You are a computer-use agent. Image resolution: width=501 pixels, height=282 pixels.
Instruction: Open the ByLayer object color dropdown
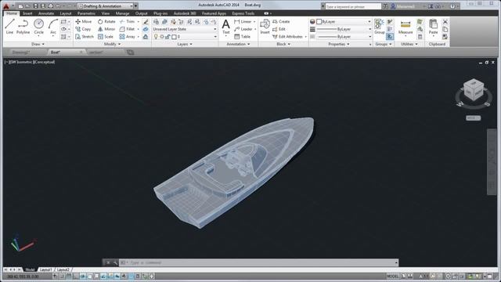(344, 21)
